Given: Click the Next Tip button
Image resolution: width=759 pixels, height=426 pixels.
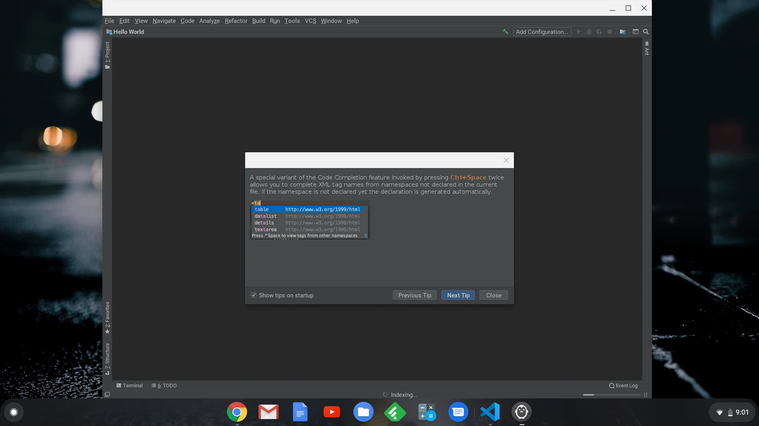Looking at the screenshot, I should pyautogui.click(x=458, y=295).
